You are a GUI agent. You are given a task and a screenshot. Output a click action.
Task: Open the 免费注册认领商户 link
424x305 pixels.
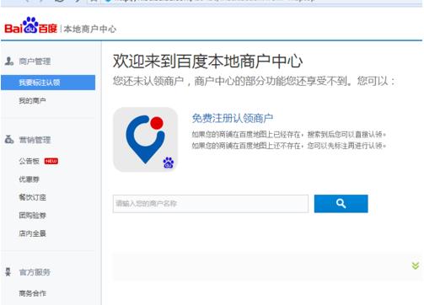point(233,118)
